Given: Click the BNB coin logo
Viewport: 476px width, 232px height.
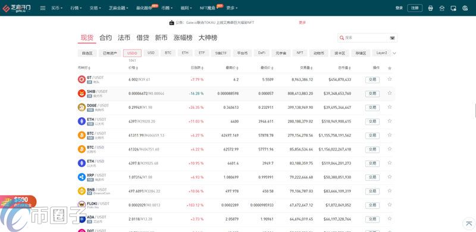Looking at the screenshot, I should [82, 191].
